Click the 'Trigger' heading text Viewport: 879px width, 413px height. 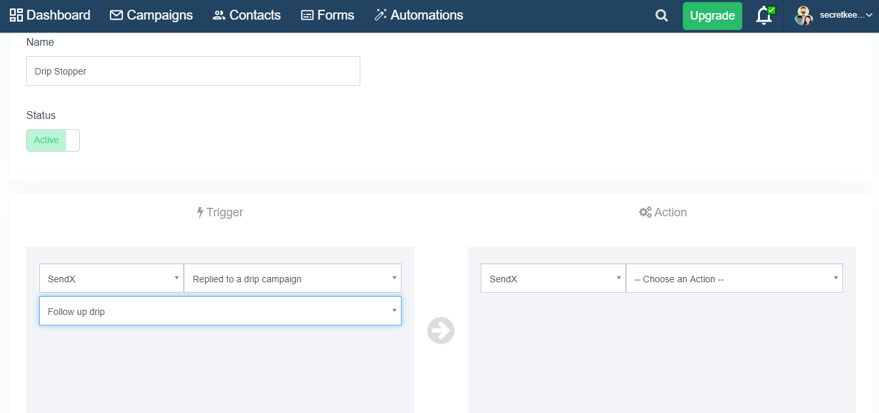pos(225,212)
